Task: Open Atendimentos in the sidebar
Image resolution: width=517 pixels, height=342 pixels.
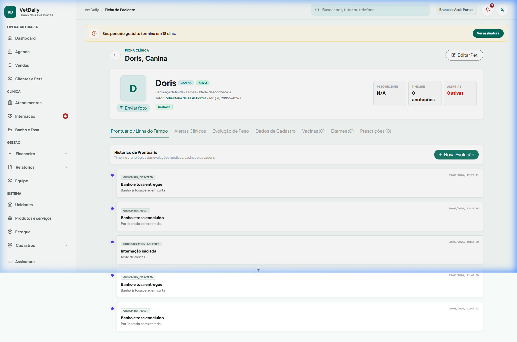Action: pyautogui.click(x=38, y=103)
